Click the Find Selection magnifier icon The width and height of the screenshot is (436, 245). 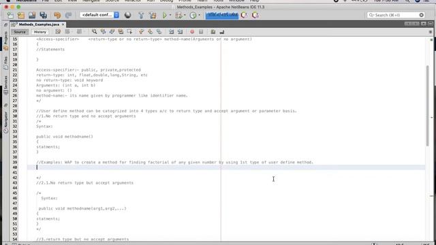click(x=95, y=32)
